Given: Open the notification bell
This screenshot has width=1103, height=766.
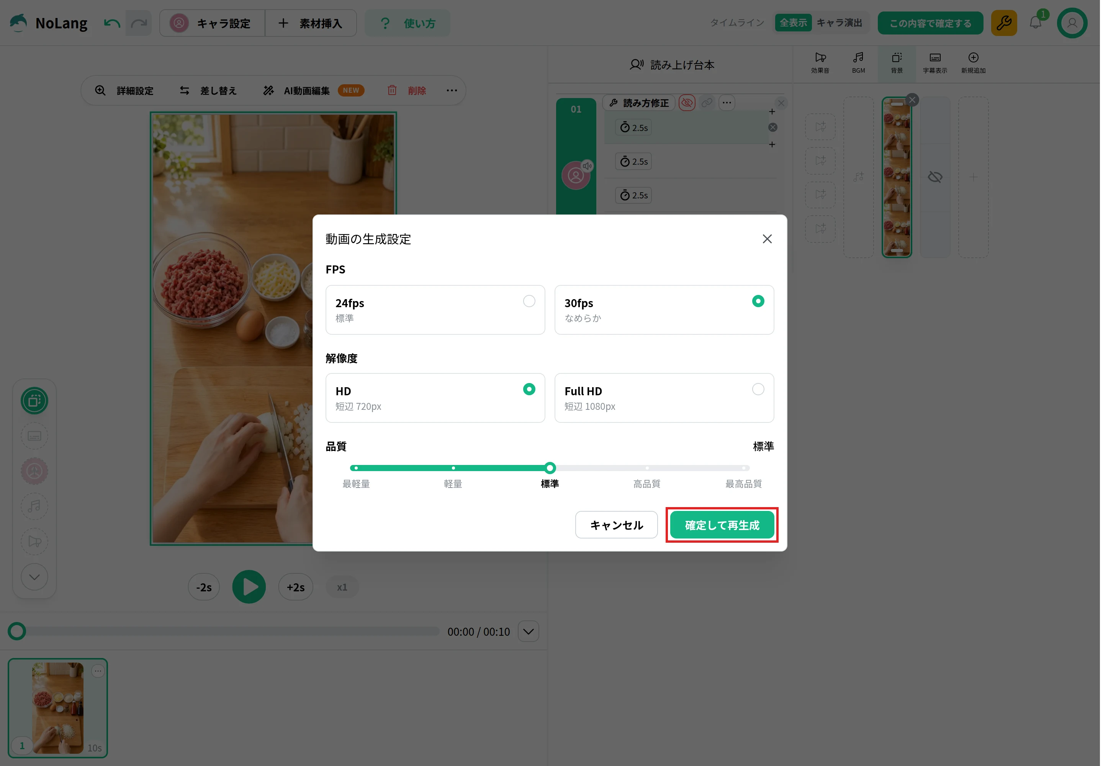Looking at the screenshot, I should pos(1036,23).
